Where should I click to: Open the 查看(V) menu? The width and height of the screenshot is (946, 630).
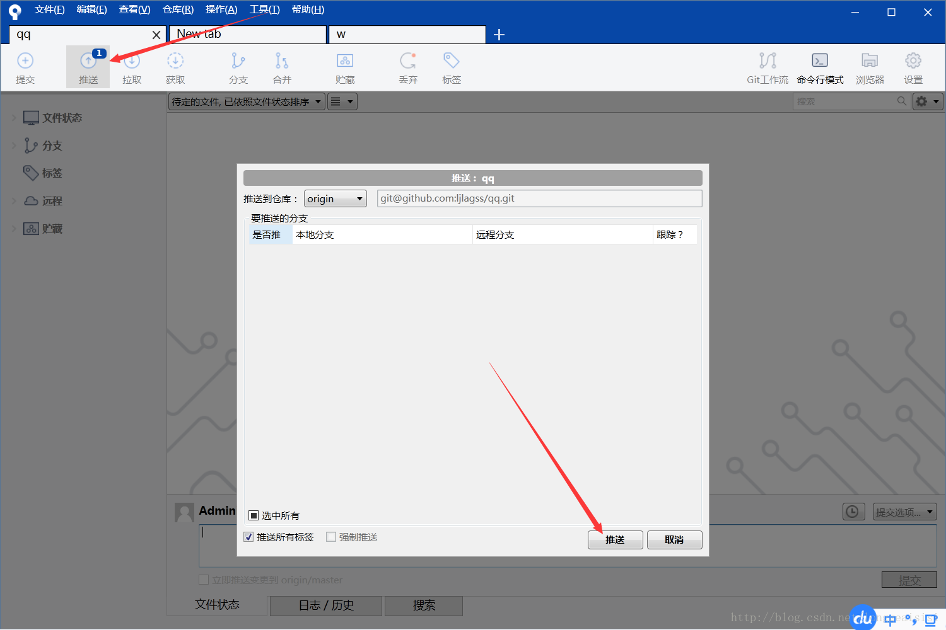pos(134,9)
